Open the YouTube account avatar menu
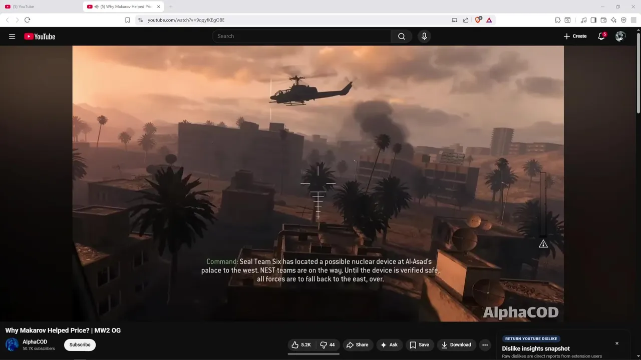 pos(620,36)
